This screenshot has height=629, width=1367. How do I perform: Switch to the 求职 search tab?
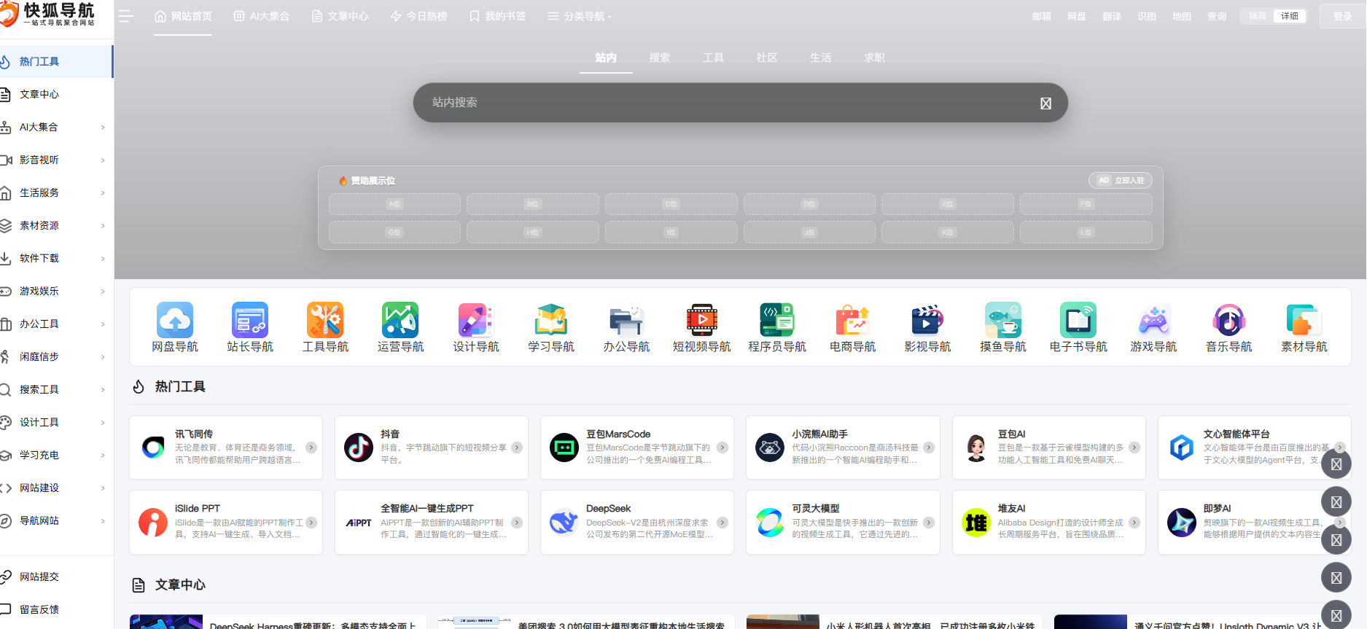pos(874,58)
